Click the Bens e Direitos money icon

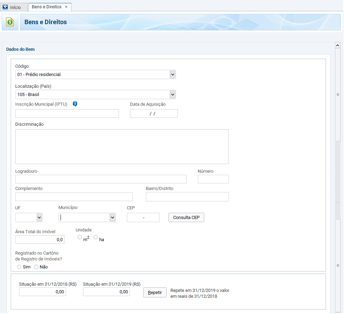pyautogui.click(x=10, y=22)
